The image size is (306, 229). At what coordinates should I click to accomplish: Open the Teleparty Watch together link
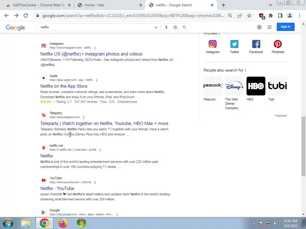(x=104, y=123)
